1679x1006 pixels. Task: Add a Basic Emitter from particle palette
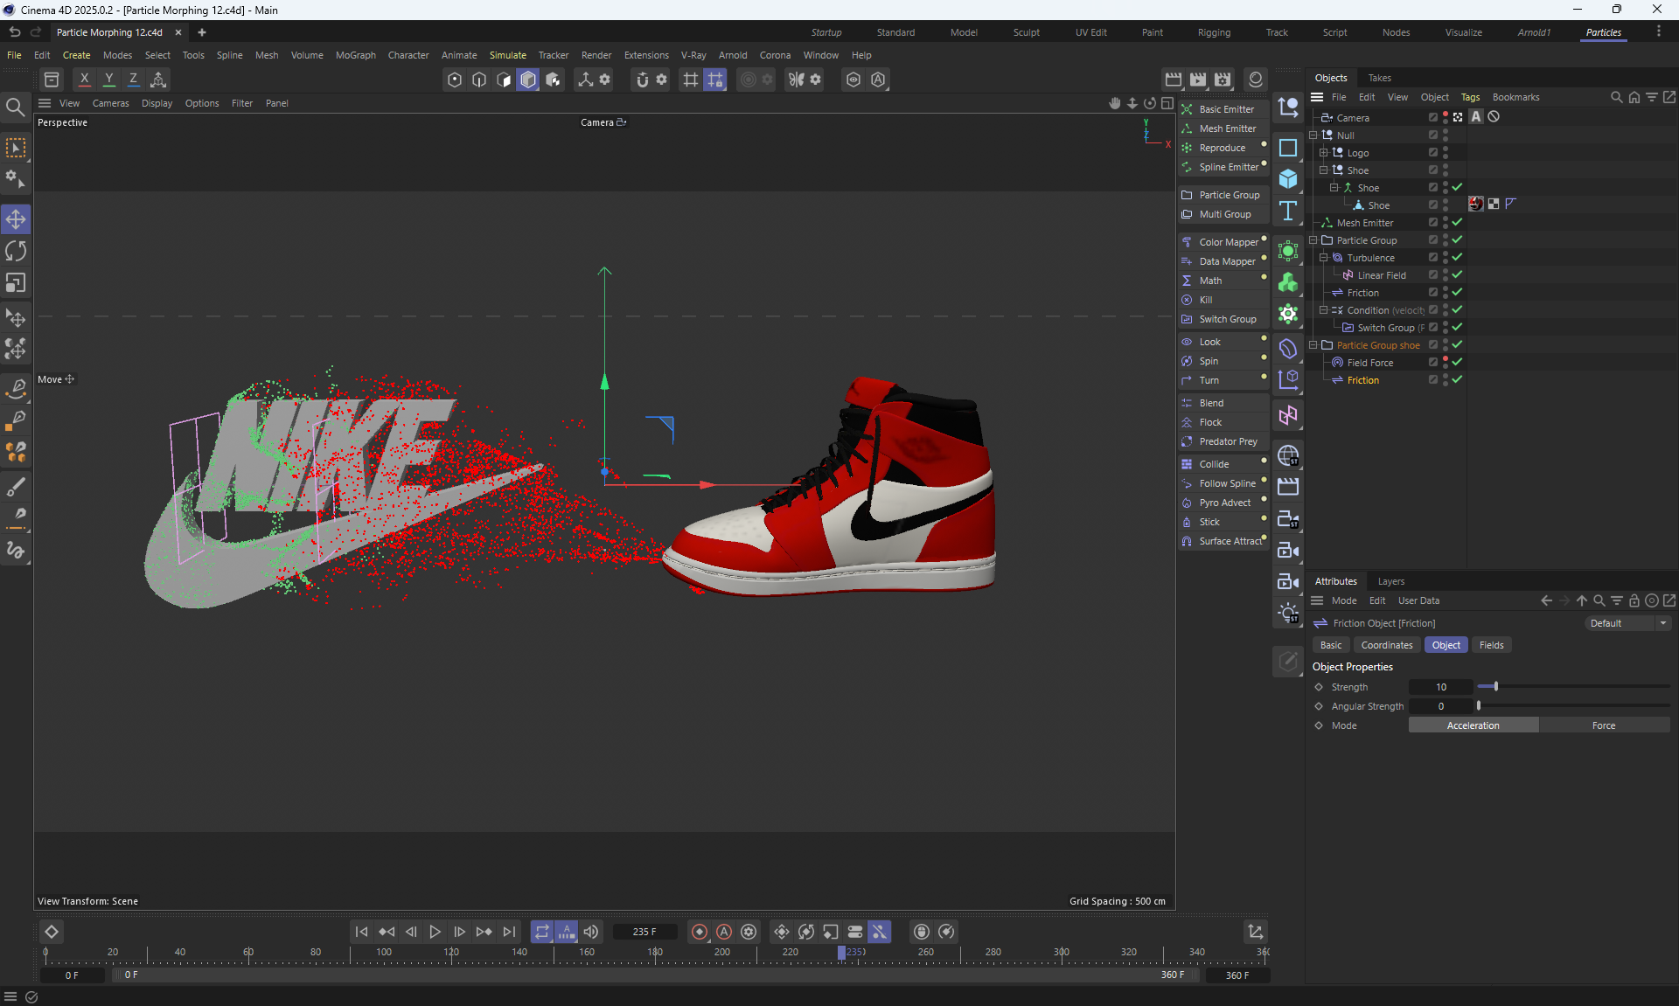pyautogui.click(x=1225, y=109)
